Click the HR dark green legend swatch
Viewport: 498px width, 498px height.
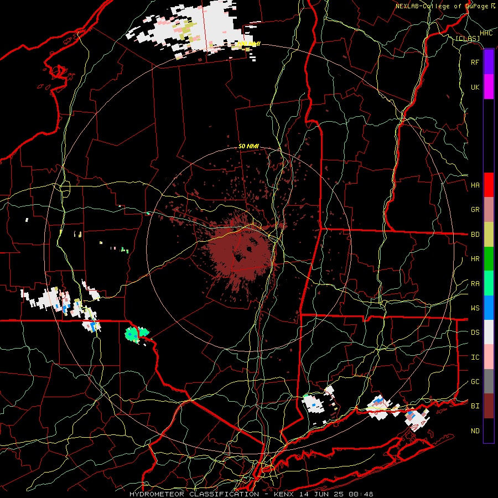(489, 259)
